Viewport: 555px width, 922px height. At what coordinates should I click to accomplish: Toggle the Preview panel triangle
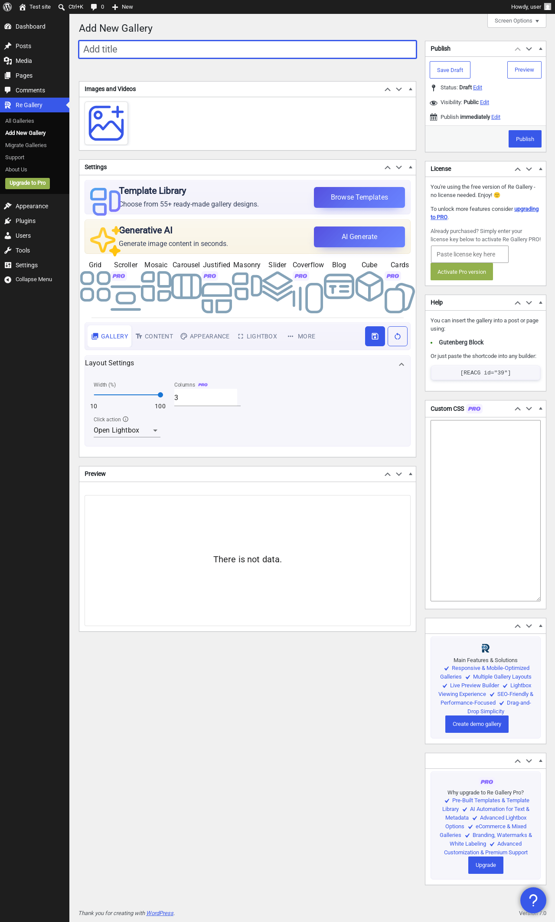click(x=411, y=474)
